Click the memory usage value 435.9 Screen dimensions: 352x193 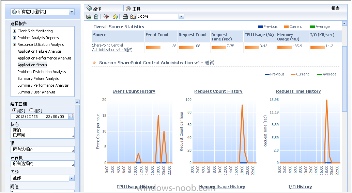(297, 46)
